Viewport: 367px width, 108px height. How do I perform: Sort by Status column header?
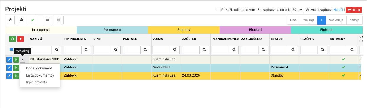point(277,39)
